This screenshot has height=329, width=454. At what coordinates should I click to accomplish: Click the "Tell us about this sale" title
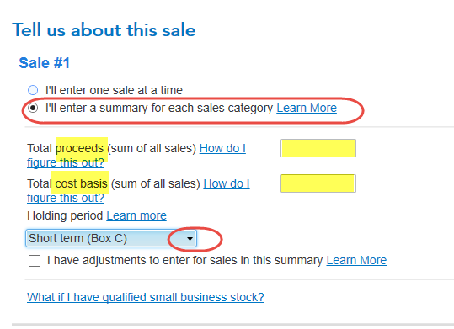pyautogui.click(x=104, y=30)
